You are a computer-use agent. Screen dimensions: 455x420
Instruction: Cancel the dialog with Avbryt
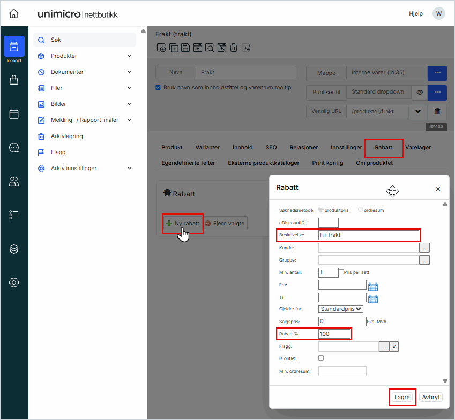431,397
